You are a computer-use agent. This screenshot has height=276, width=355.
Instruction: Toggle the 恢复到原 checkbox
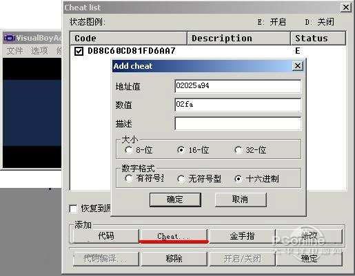pos(73,209)
